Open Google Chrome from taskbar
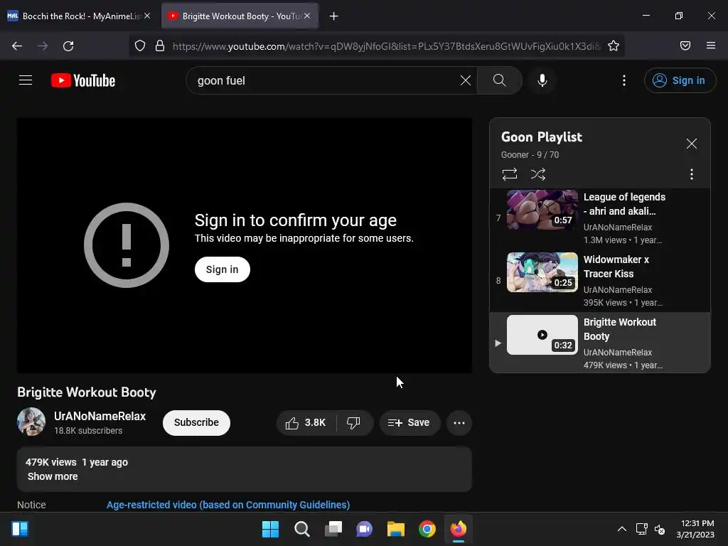The height and width of the screenshot is (546, 728). (x=427, y=529)
